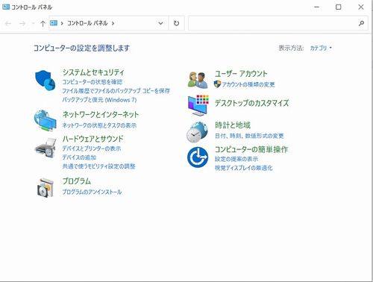Open 時計と地域 category link
Viewport: 373px width, 282px height.
[x=233, y=125]
